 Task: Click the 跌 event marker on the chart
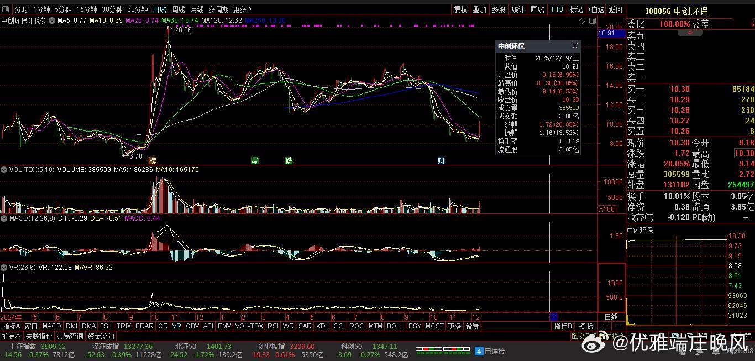pos(289,160)
